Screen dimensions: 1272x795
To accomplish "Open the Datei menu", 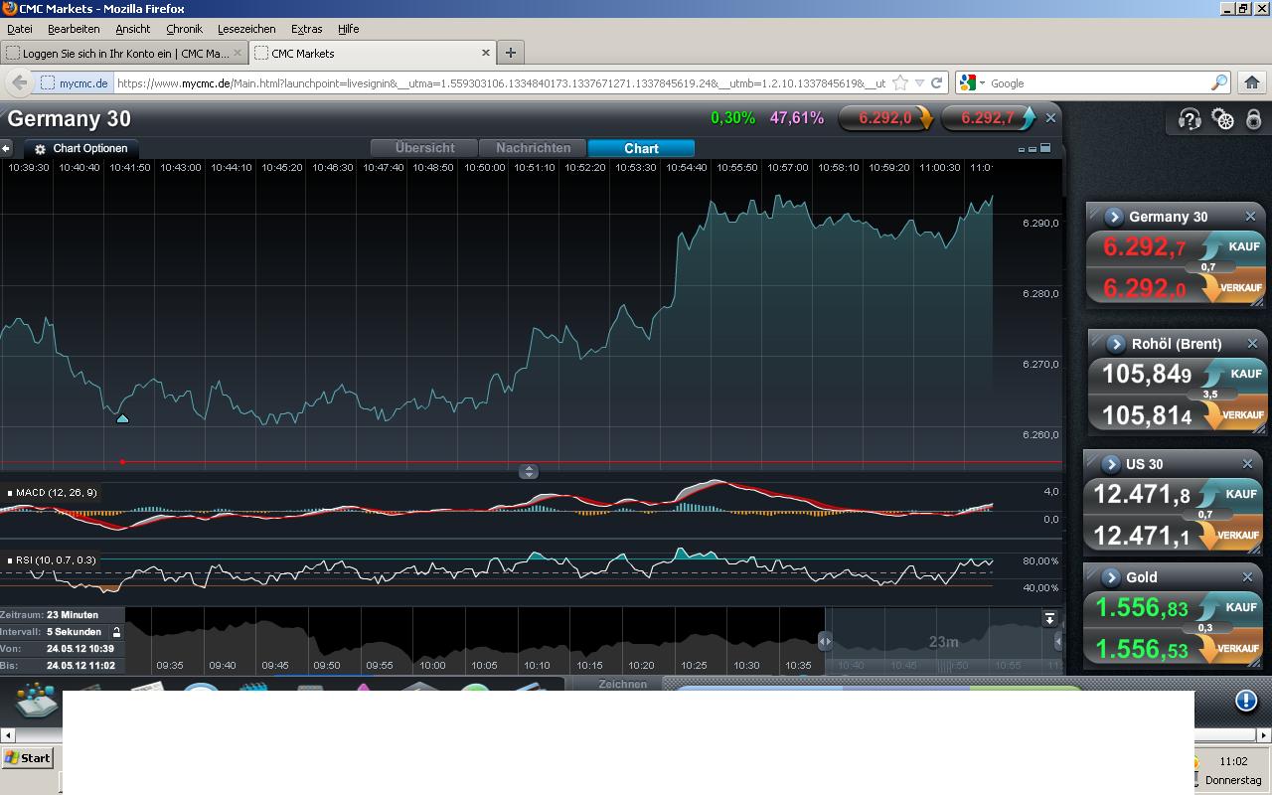I will (20, 29).
